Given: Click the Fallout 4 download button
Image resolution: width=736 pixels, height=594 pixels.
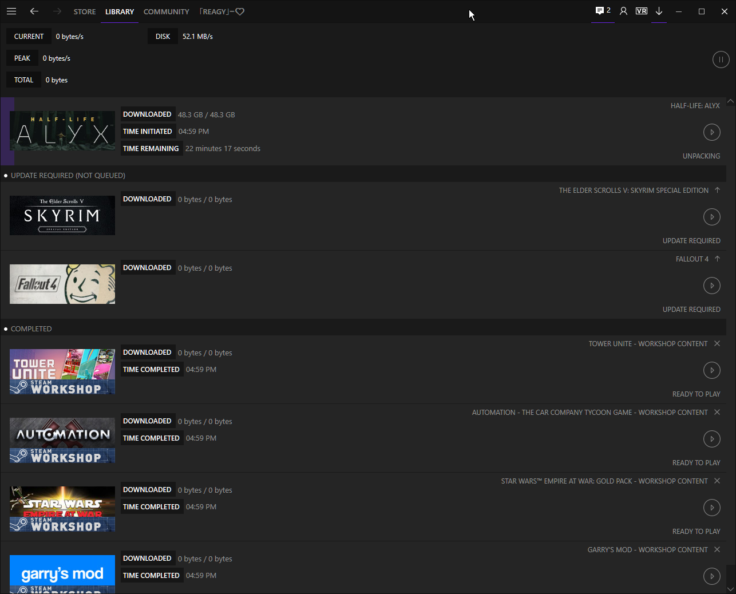Looking at the screenshot, I should pyautogui.click(x=712, y=286).
